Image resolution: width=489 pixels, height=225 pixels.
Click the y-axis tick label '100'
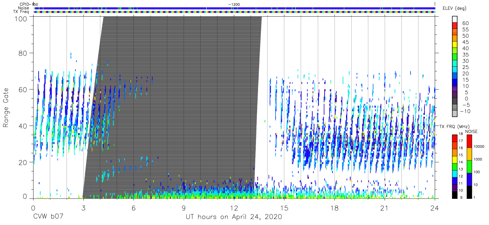21,18
